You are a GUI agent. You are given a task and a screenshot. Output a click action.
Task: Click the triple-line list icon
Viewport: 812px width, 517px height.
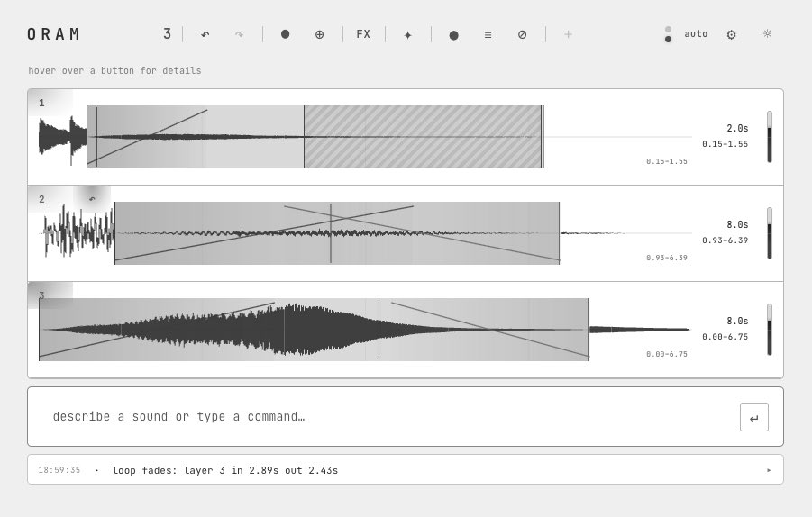(x=488, y=35)
